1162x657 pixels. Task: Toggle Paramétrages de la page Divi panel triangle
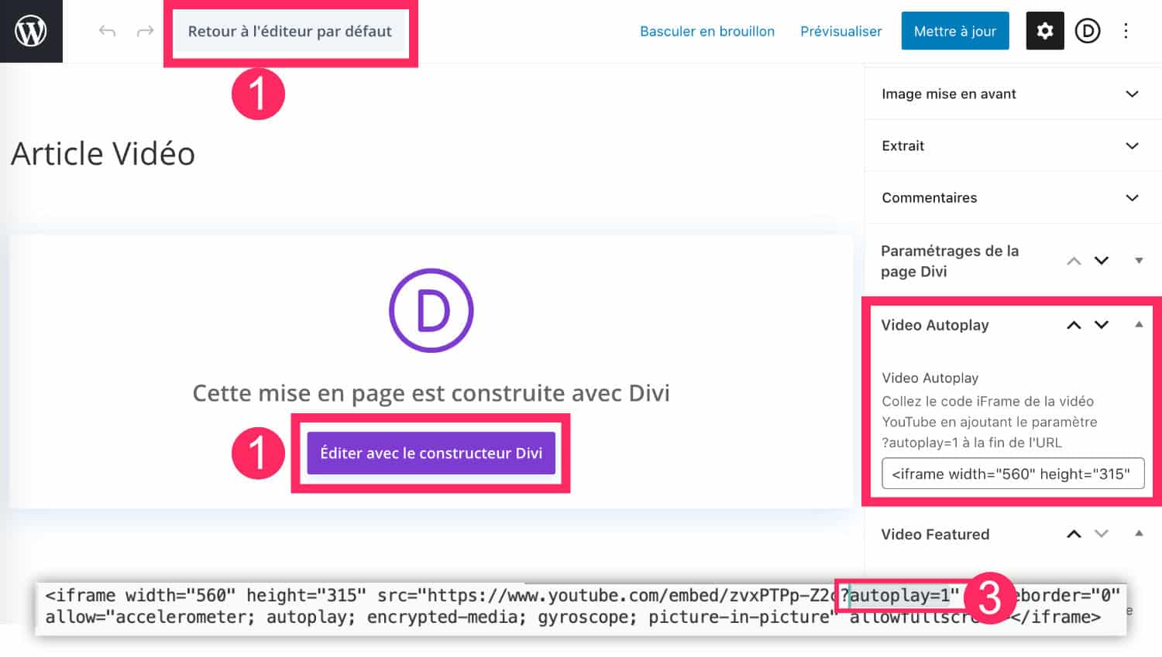point(1139,261)
